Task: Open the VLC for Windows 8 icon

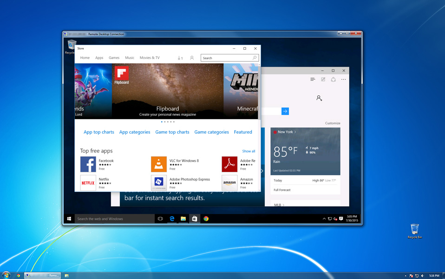Action: 159,164
